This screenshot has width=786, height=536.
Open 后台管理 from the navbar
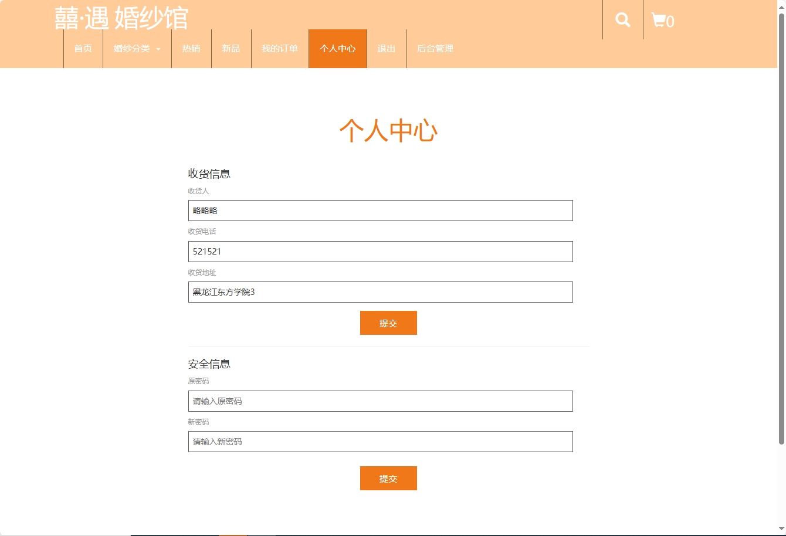click(435, 49)
